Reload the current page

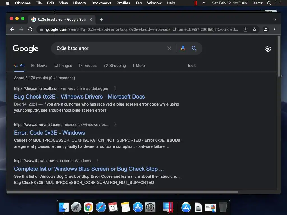point(30,29)
